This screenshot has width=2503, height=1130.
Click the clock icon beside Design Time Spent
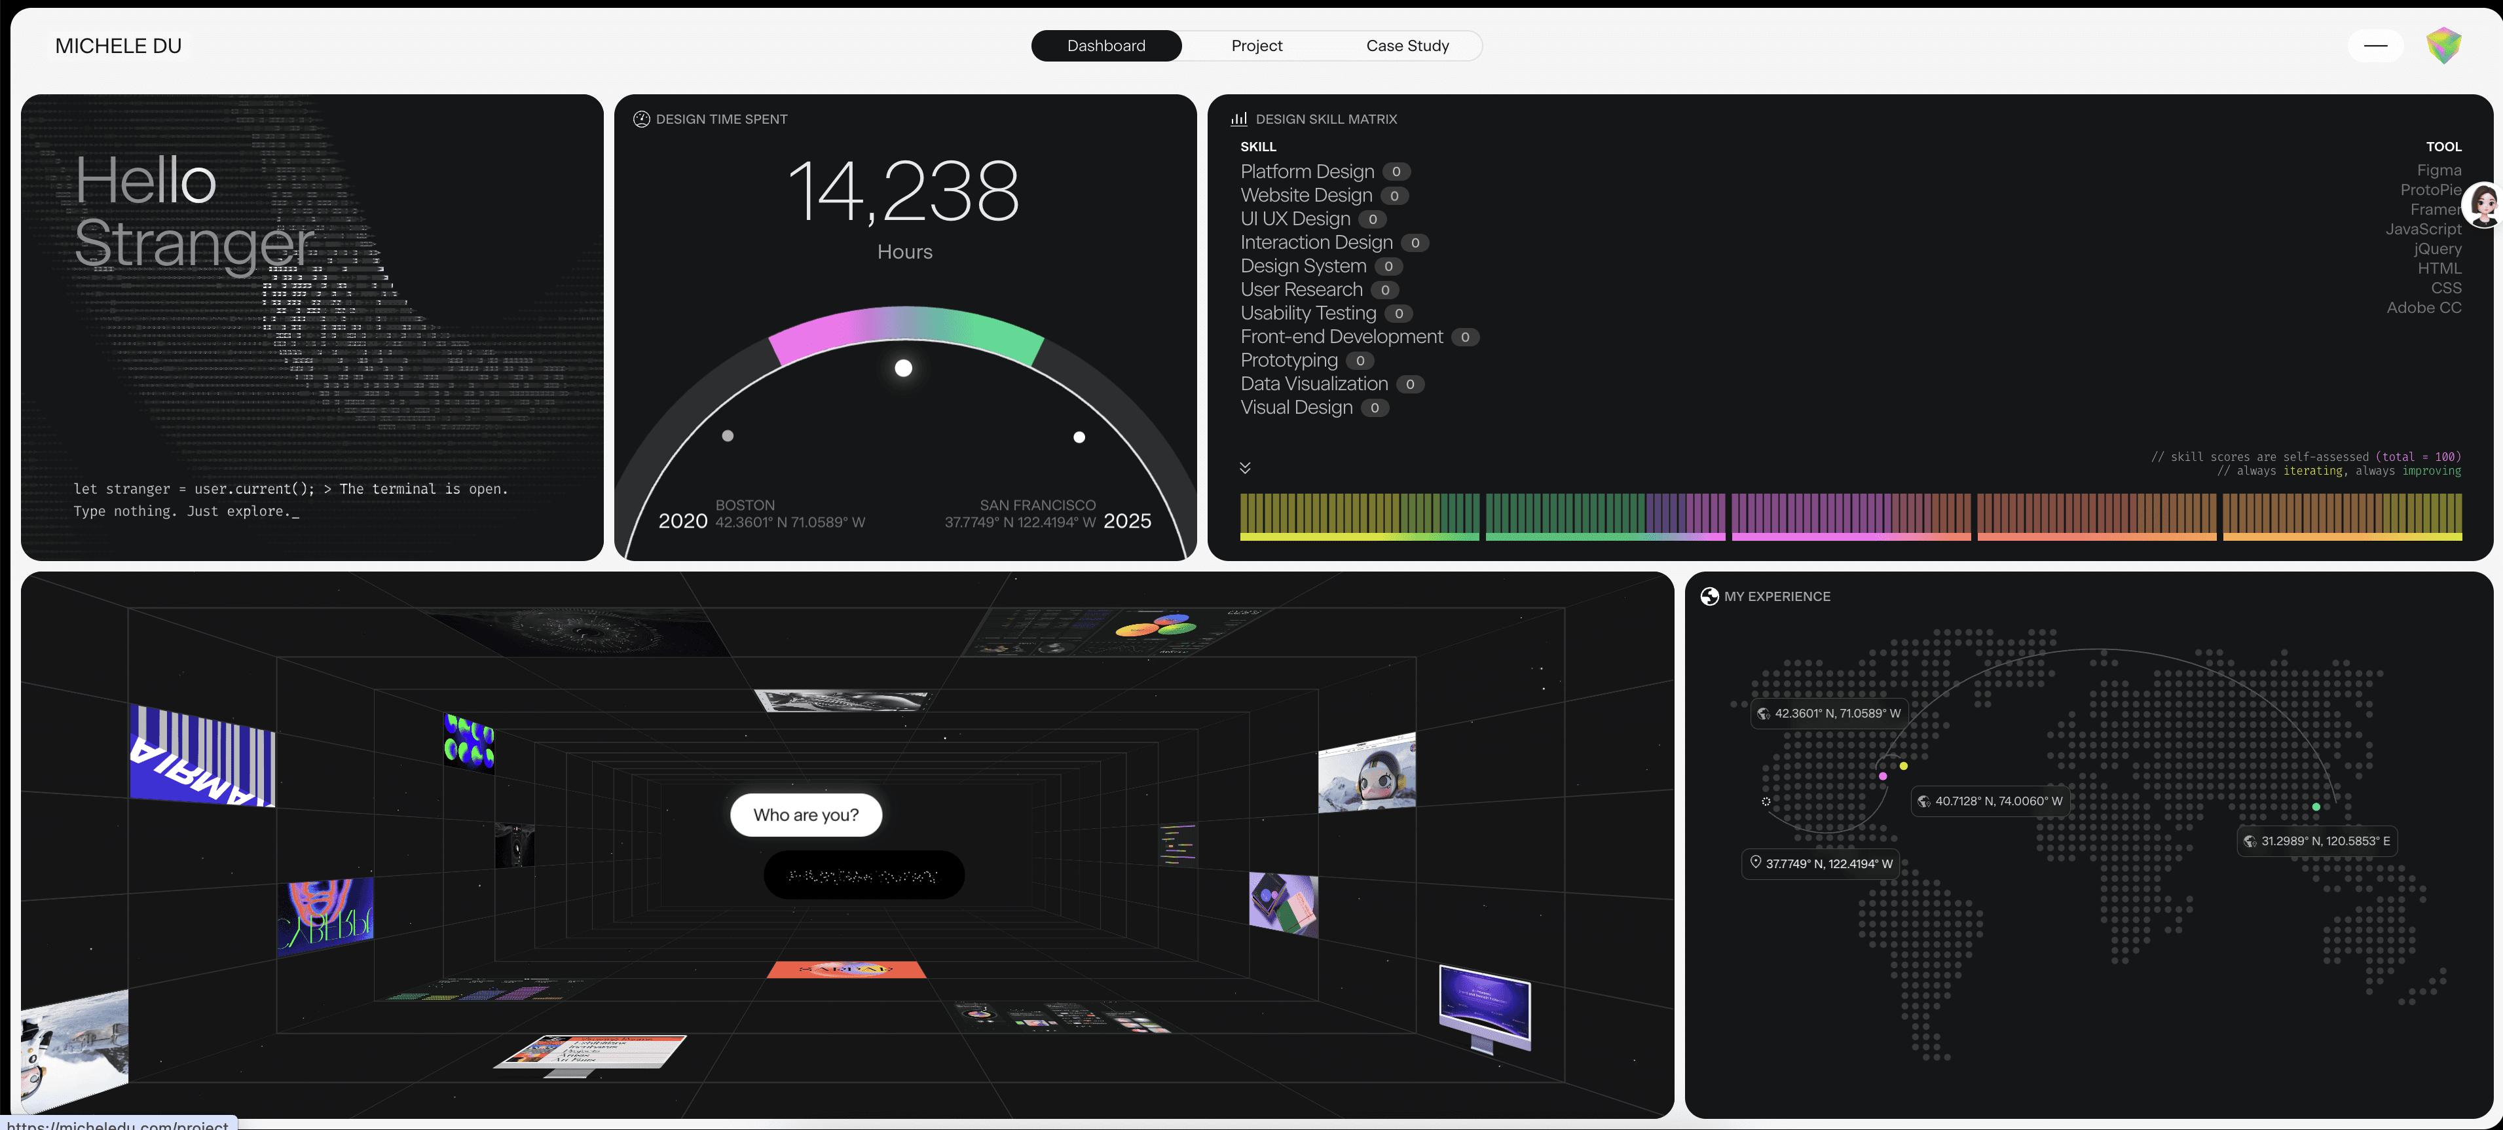pyautogui.click(x=641, y=118)
